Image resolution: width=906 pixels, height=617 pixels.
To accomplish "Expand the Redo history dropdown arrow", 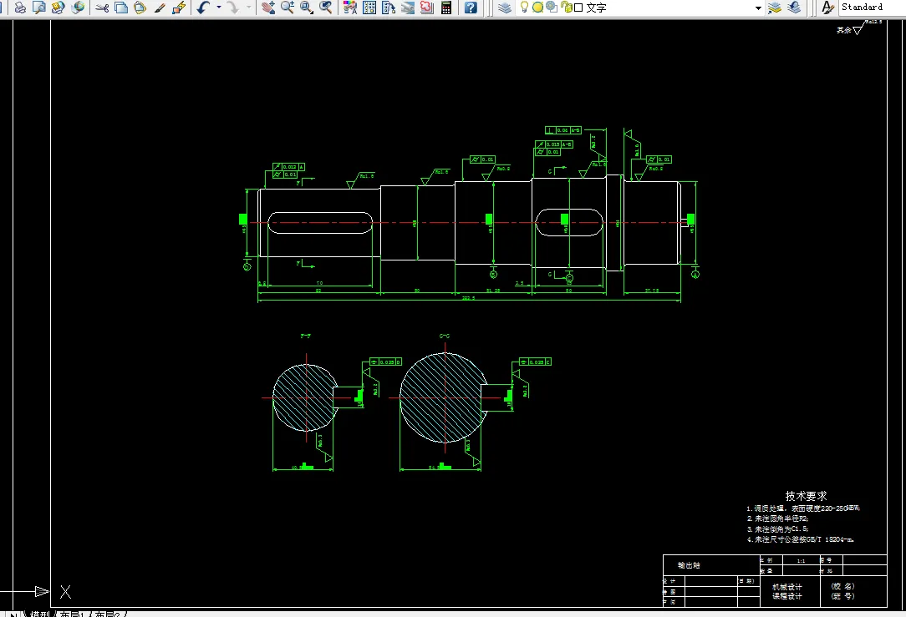I will (x=249, y=8).
